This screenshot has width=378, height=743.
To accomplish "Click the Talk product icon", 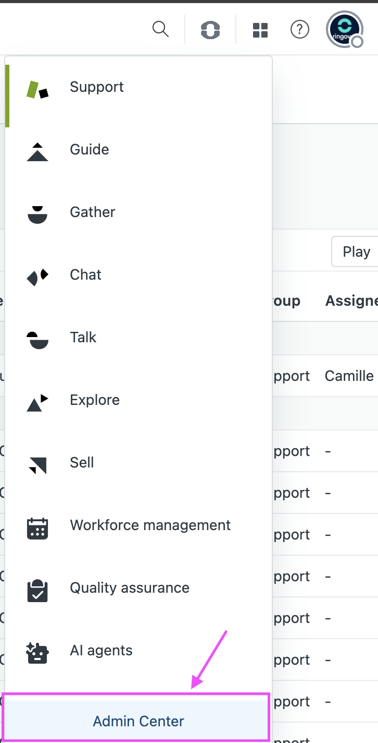I will click(37, 340).
